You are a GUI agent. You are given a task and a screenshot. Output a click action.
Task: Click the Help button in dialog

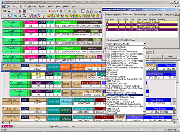tap(170, 57)
